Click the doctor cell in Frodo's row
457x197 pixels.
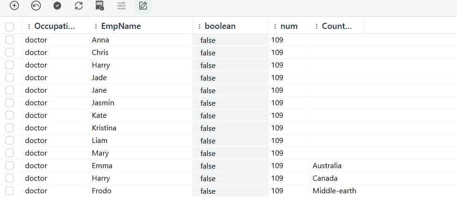[56, 190]
